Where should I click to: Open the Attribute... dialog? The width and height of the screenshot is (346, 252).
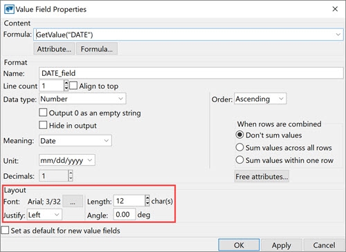(54, 49)
